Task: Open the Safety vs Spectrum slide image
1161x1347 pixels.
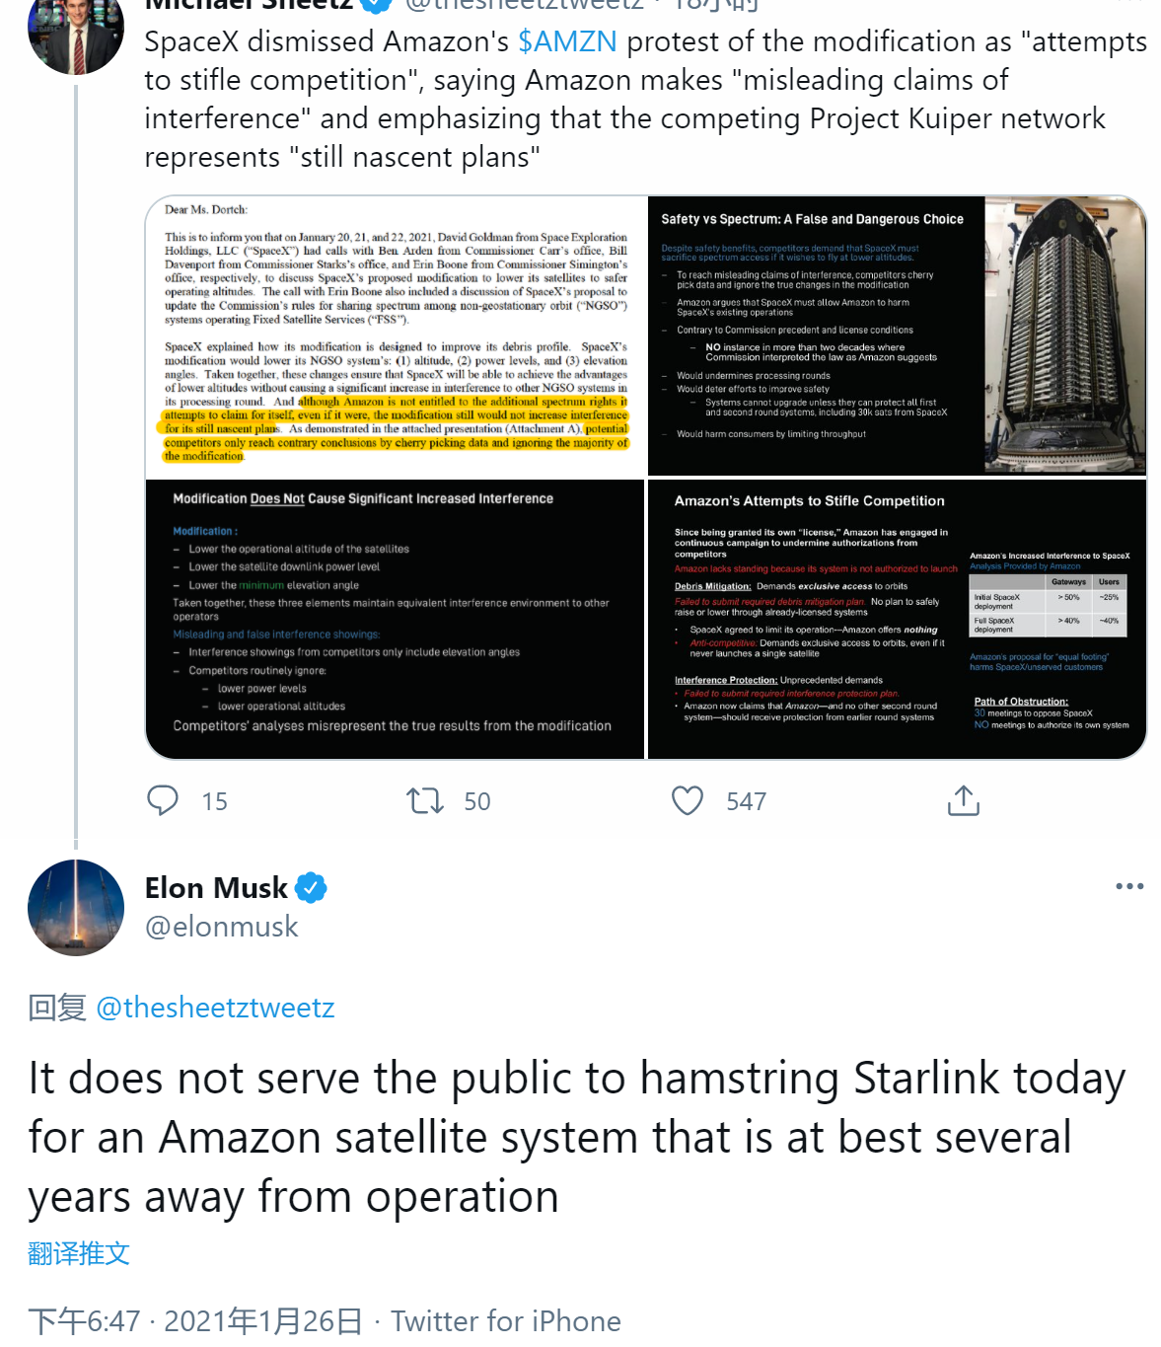Action: click(x=896, y=336)
